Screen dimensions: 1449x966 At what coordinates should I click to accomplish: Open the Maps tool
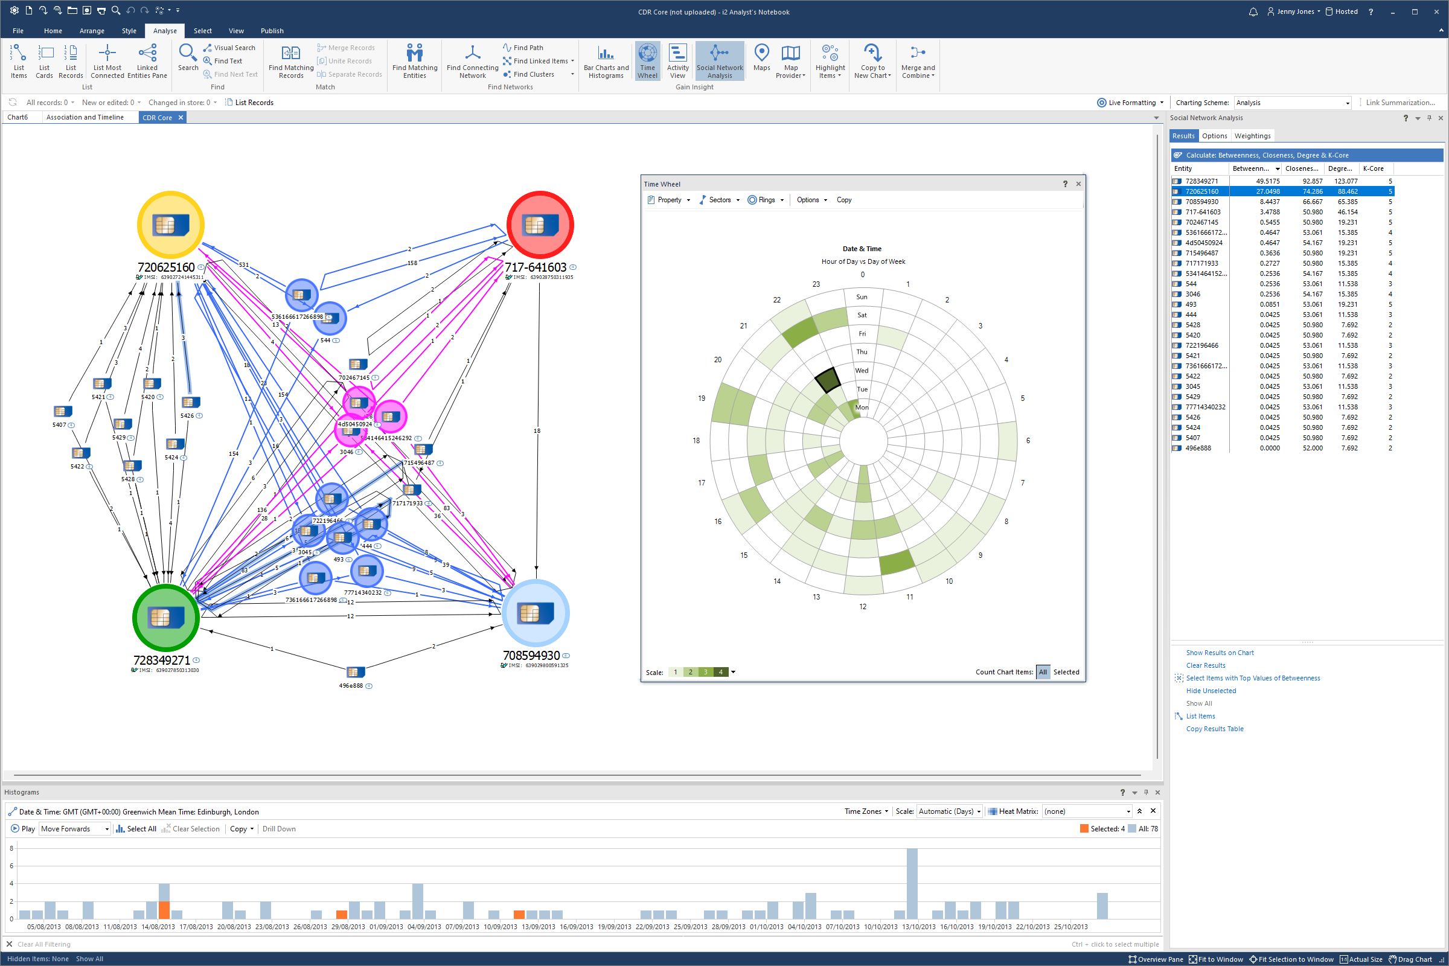click(761, 60)
